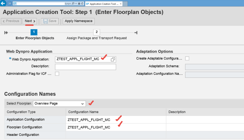The height and width of the screenshot is (140, 244).
Task: Click the roadmap end marker icon
Action: click(136, 33)
